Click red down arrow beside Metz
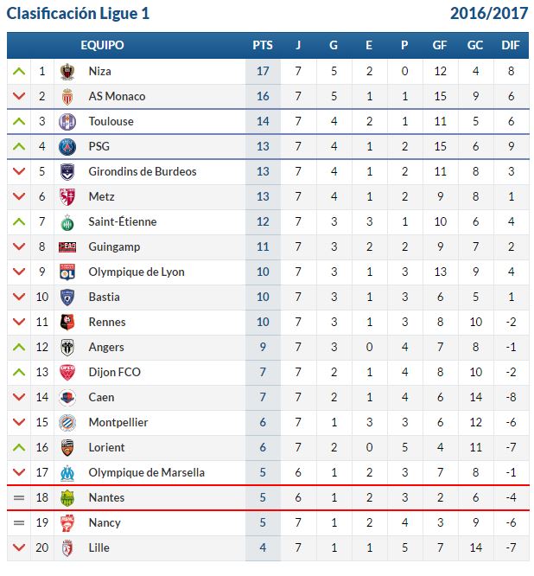 click(x=19, y=196)
